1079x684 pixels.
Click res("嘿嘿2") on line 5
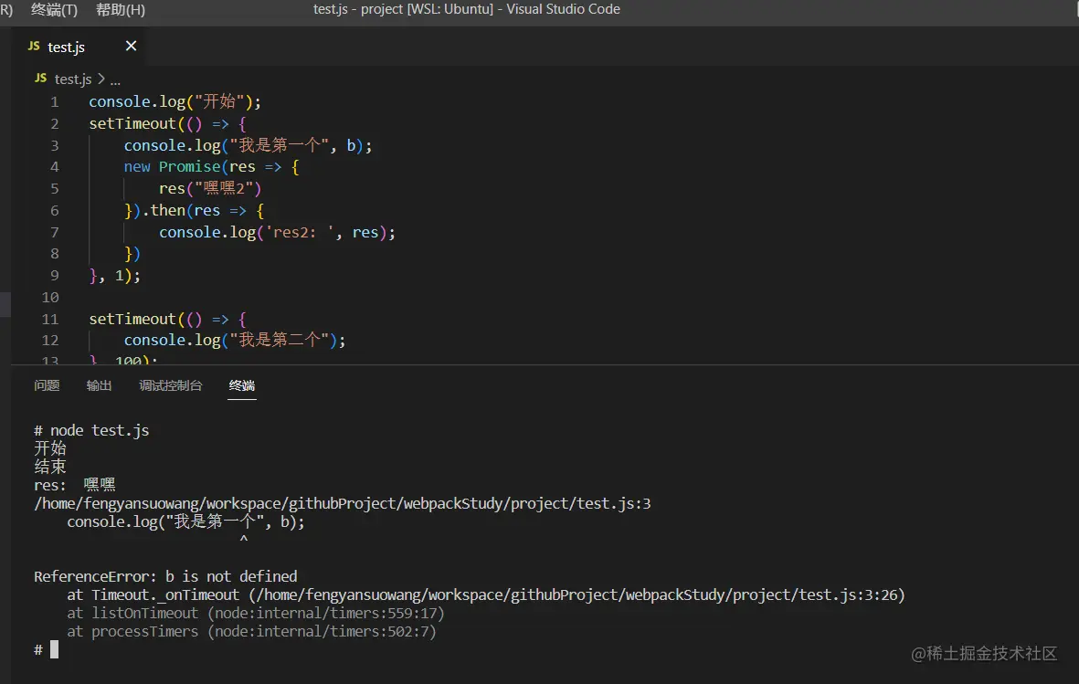click(x=210, y=188)
